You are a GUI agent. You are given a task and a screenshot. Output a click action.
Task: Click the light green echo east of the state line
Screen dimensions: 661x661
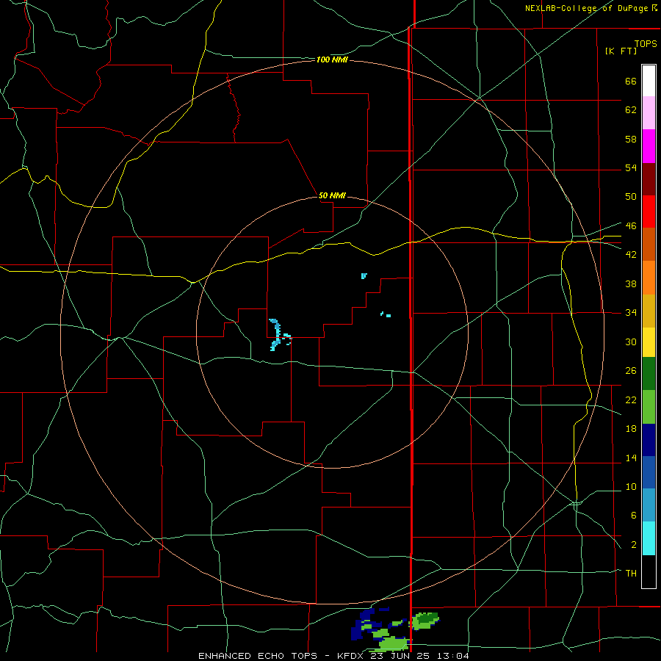point(425,621)
